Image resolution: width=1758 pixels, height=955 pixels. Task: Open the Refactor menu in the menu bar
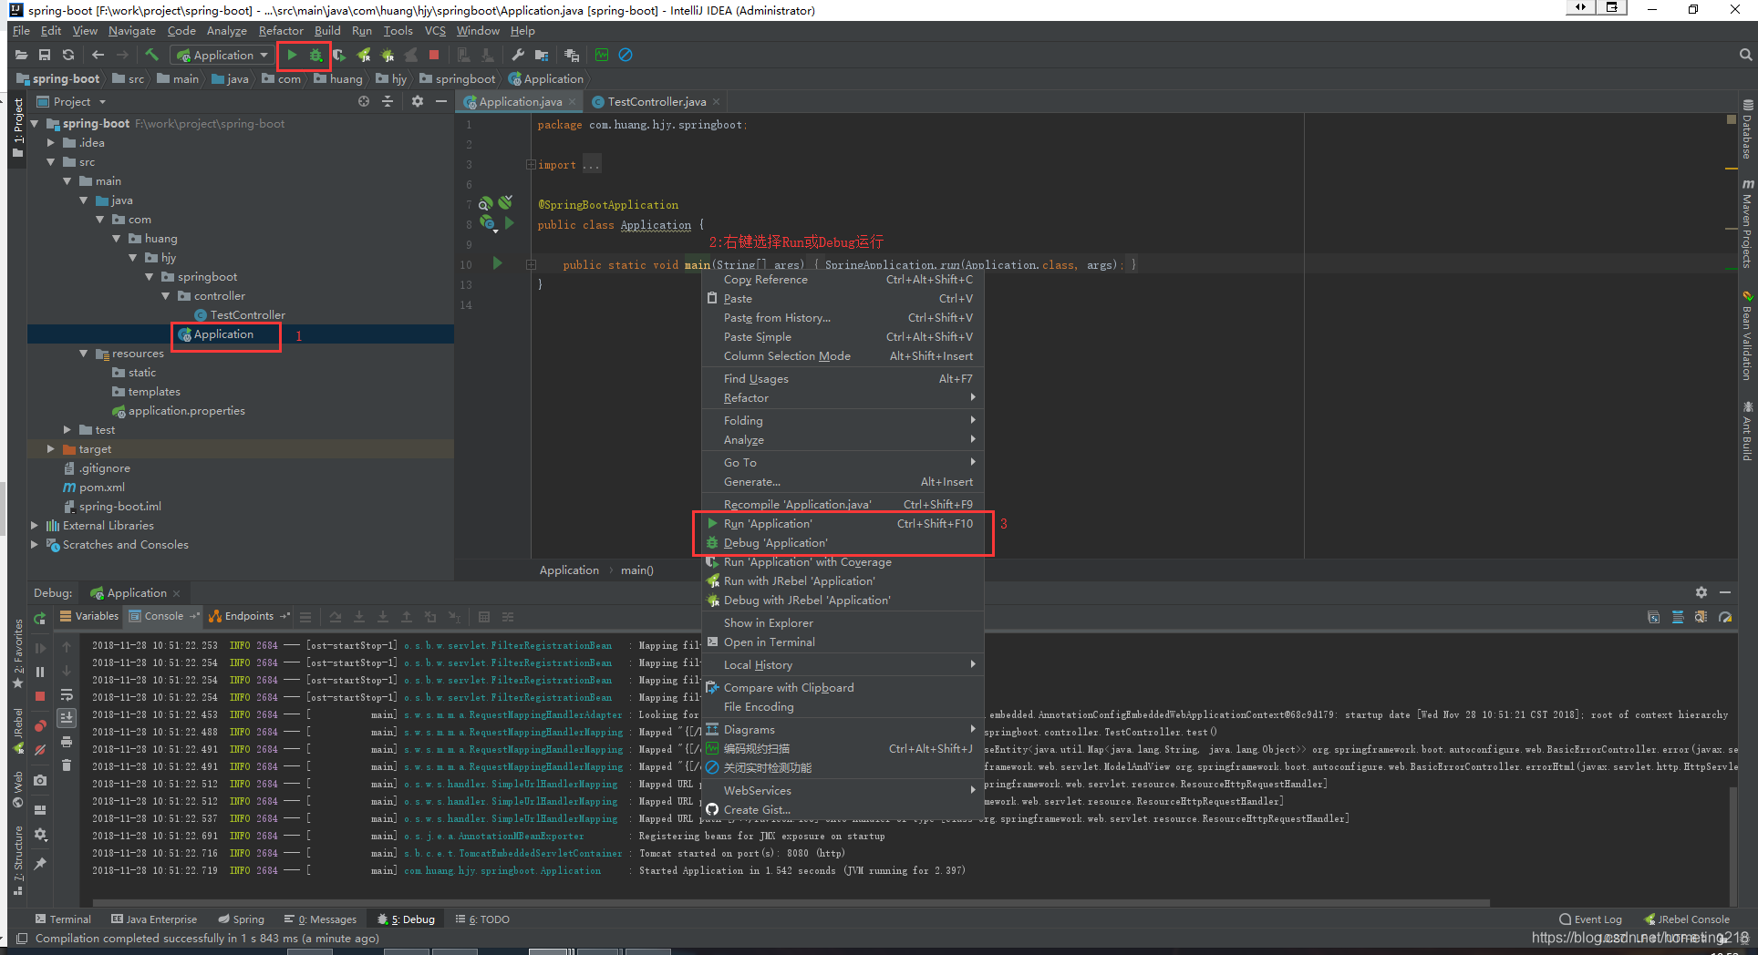pyautogui.click(x=281, y=31)
